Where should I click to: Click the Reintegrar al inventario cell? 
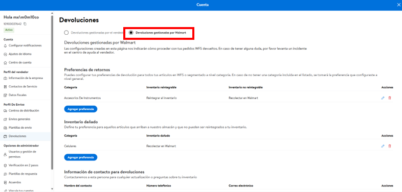tap(162, 98)
